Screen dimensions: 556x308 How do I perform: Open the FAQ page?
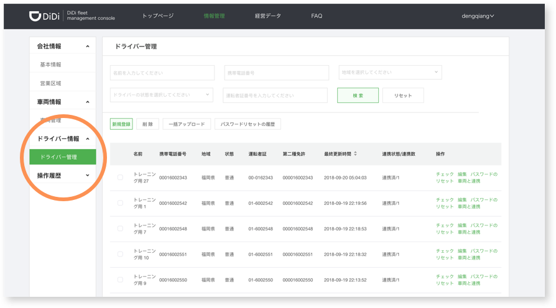point(317,16)
